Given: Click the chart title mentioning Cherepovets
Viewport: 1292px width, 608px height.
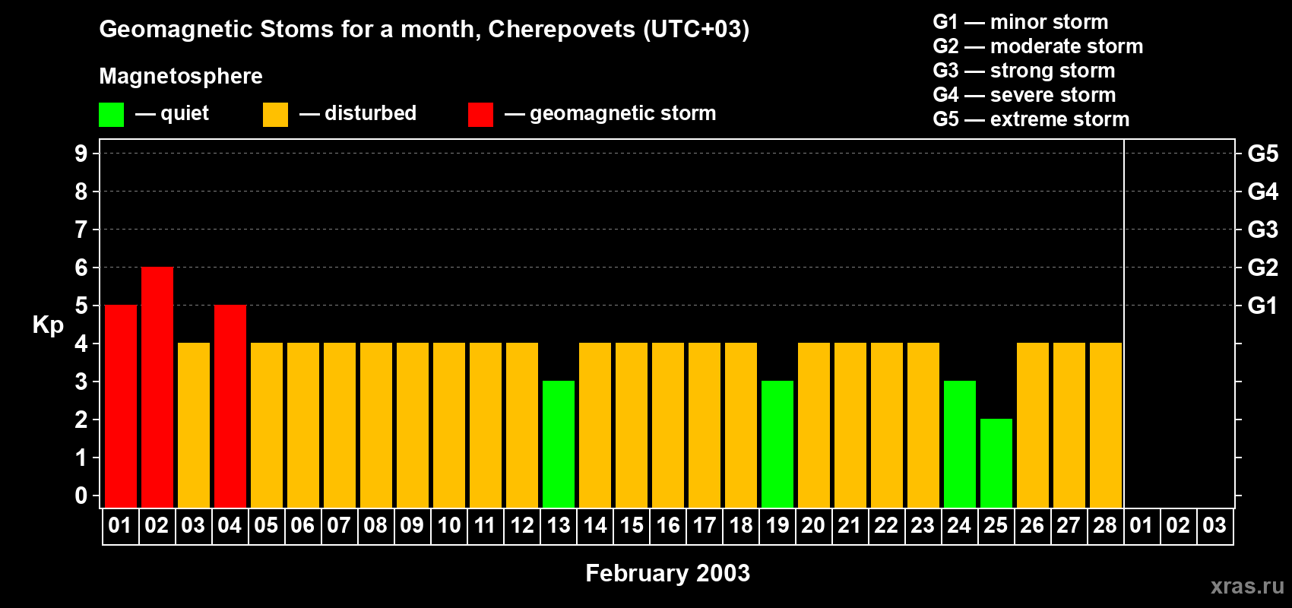Looking at the screenshot, I should (424, 30).
